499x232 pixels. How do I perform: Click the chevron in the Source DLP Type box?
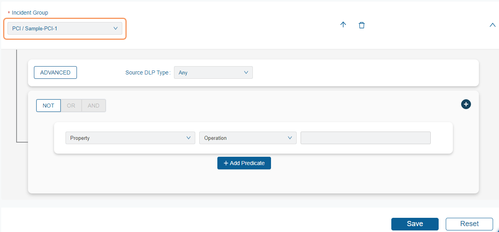[246, 72]
